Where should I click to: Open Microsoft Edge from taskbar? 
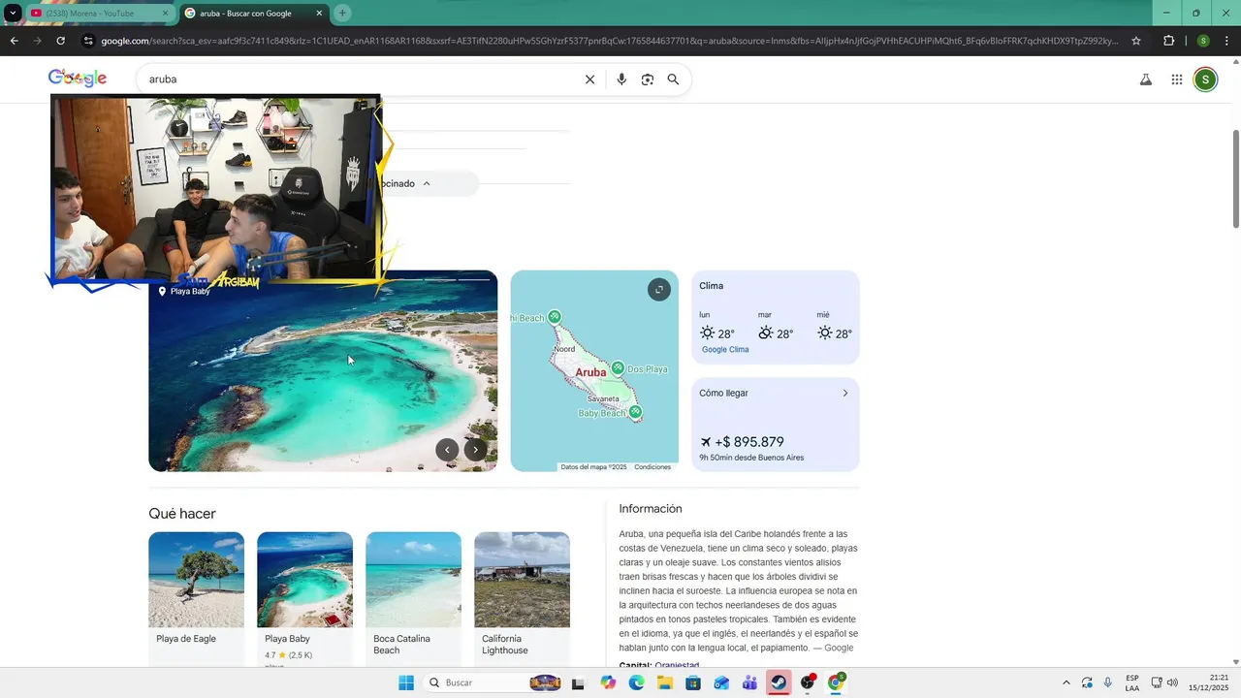click(x=636, y=682)
